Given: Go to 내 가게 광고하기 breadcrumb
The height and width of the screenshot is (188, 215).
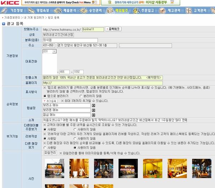Looking at the screenshot, I should 34,17.
